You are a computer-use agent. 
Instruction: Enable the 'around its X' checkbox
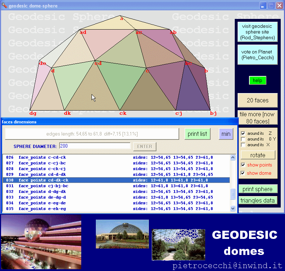tap(243, 145)
